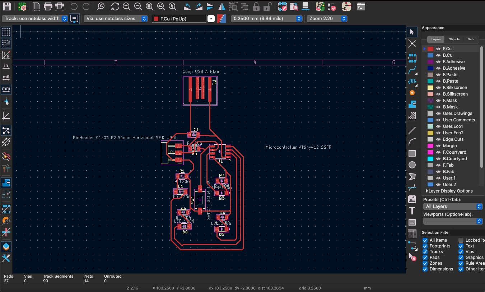The height and width of the screenshot is (292, 485).
Task: Open the Scripting Console icon
Action: coord(361,6)
